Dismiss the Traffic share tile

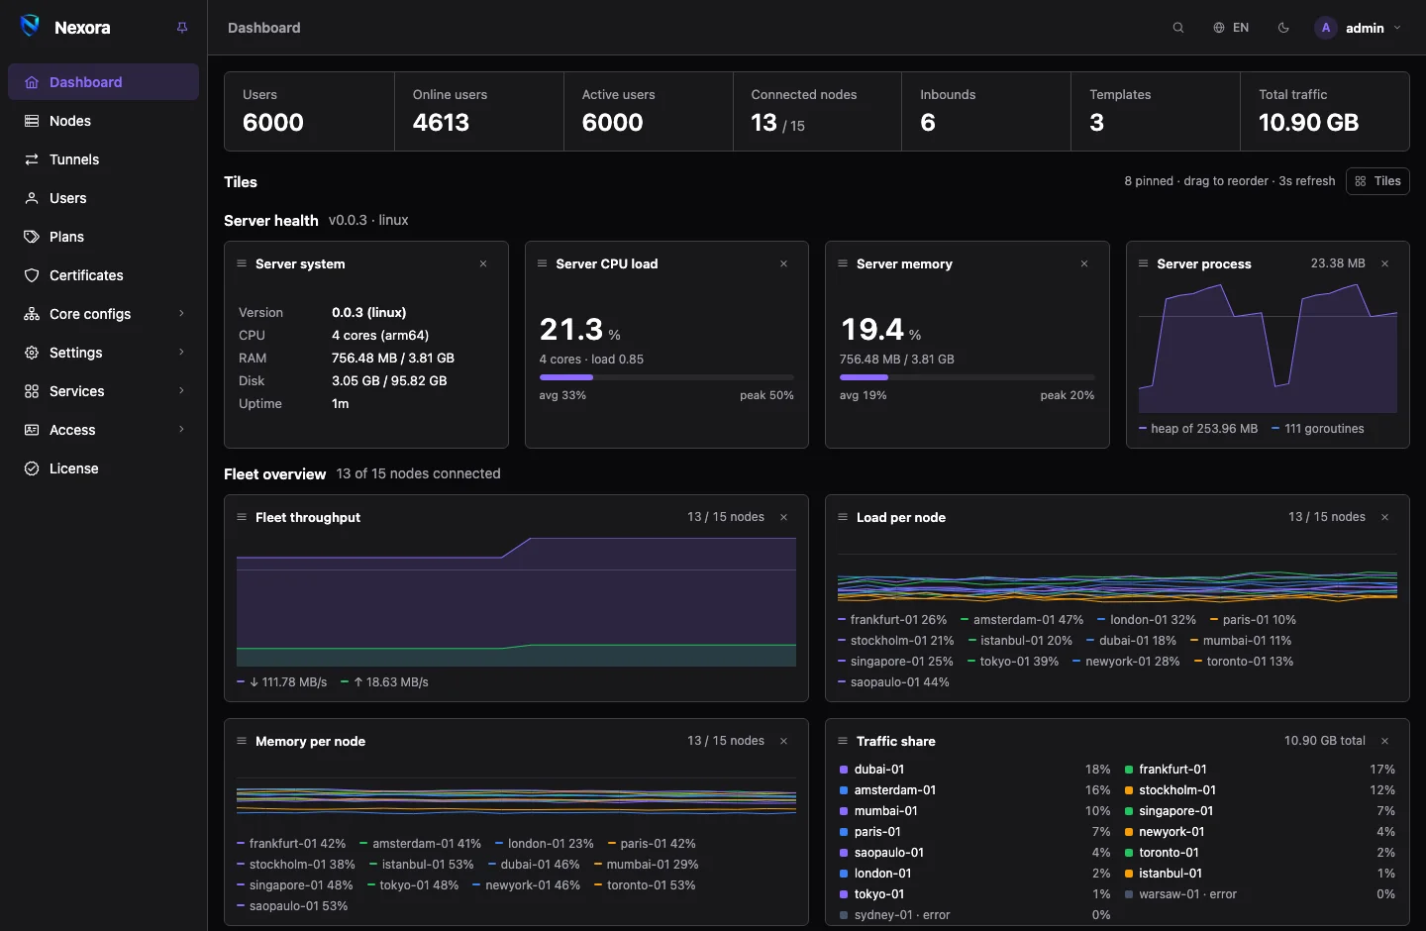click(x=1384, y=741)
